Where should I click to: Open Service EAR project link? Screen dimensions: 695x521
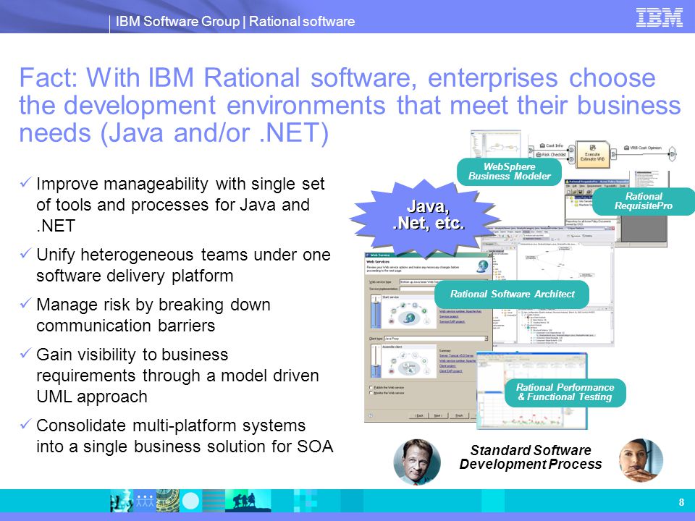pyautogui.click(x=452, y=321)
